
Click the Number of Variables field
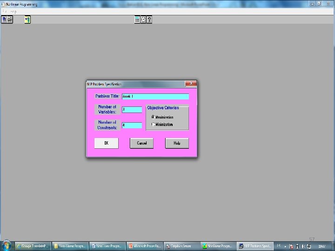pos(132,110)
